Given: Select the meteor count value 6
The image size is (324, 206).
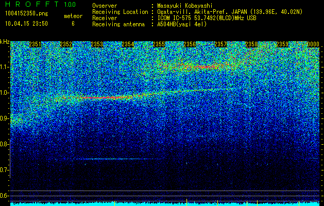Looking at the screenshot, I should 73,24.
